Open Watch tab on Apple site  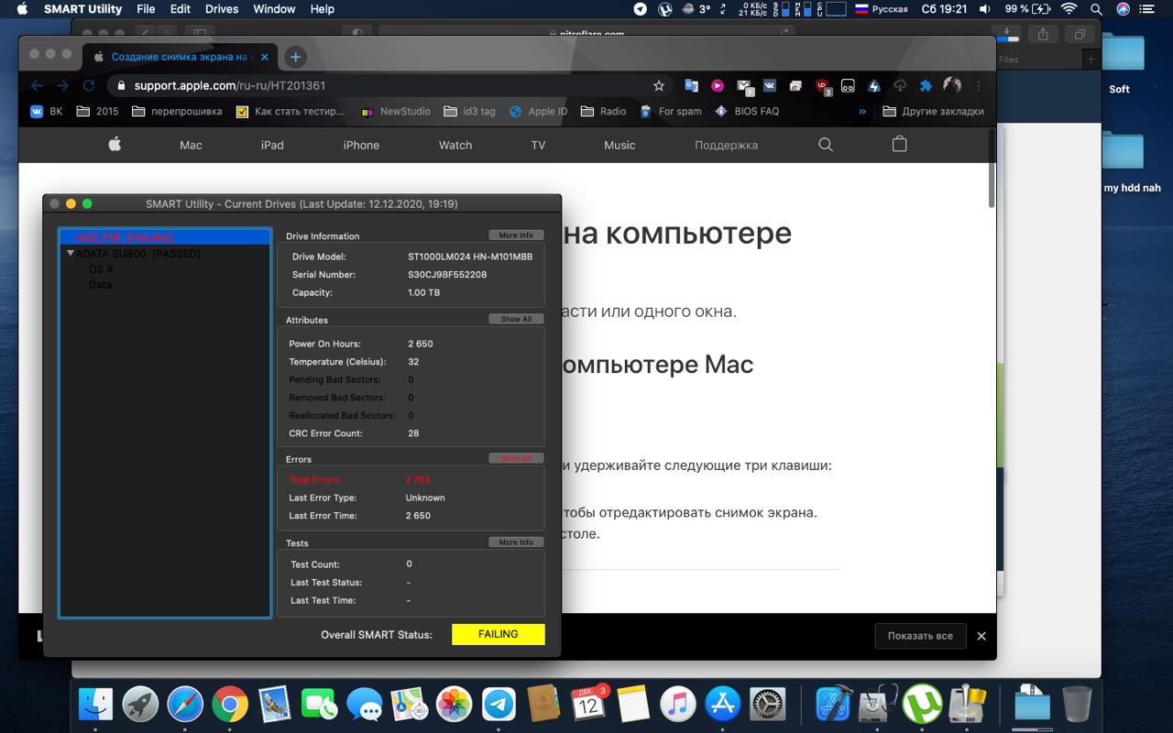(x=455, y=145)
